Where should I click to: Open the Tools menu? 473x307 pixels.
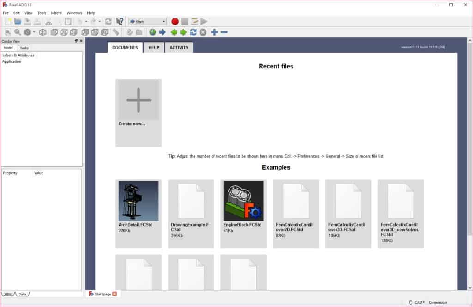tap(42, 13)
